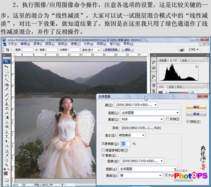Open the 工作区 workspace dropdown
Screen dimensions: 211x187
coord(193,49)
